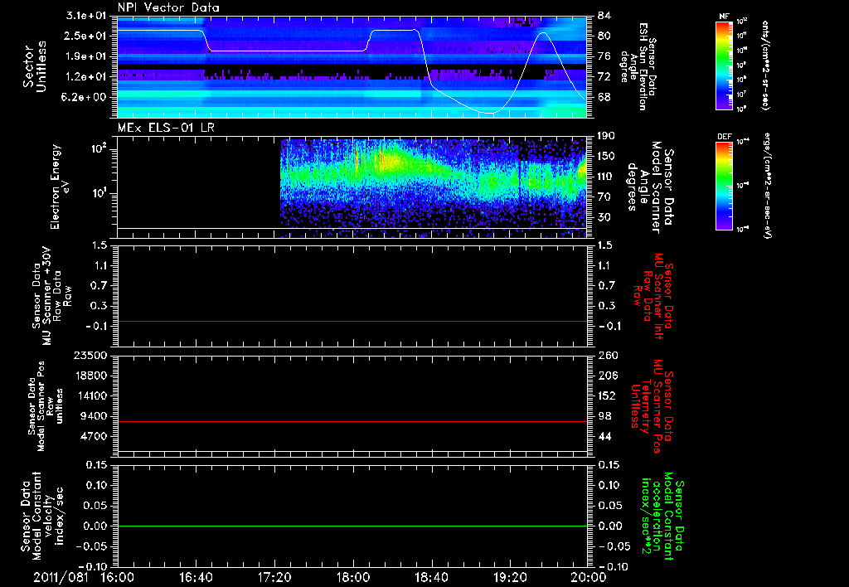Select the 'NPI Vector Data' panel title
The width and height of the screenshot is (849, 587).
168,7
